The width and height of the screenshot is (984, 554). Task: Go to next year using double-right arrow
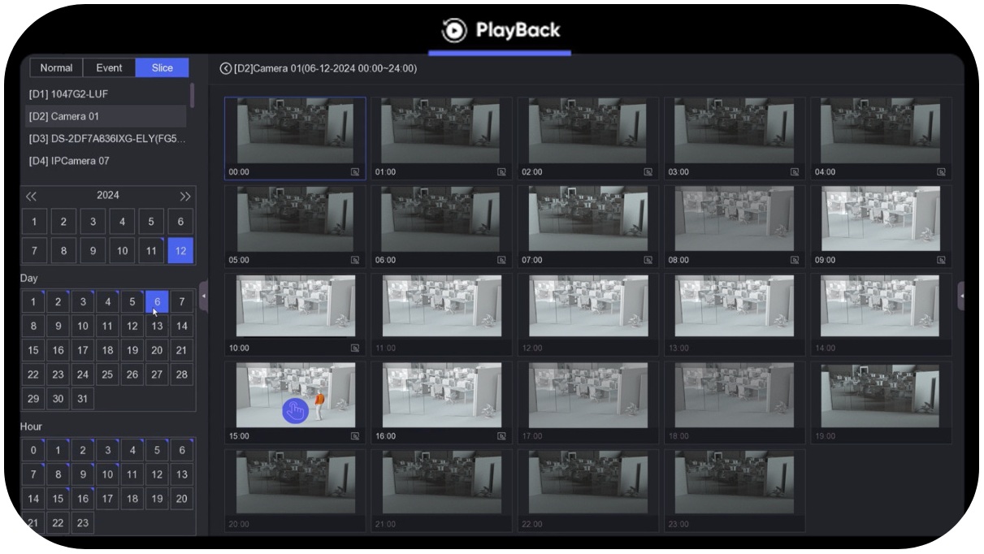[185, 195]
